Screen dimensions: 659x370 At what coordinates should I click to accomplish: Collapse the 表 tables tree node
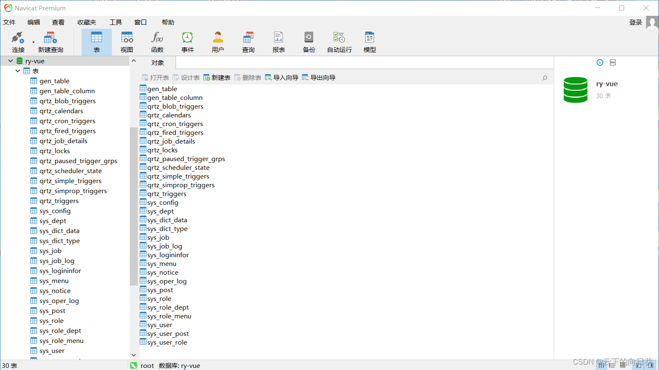(x=17, y=71)
